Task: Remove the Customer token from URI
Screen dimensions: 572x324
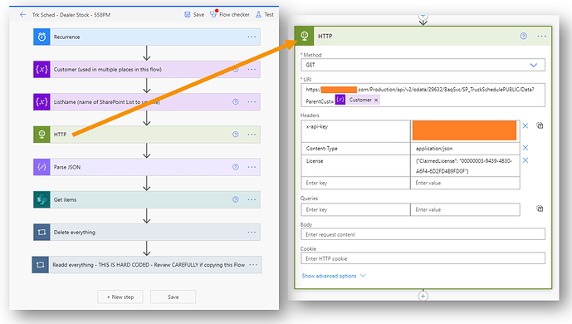Action: [376, 100]
